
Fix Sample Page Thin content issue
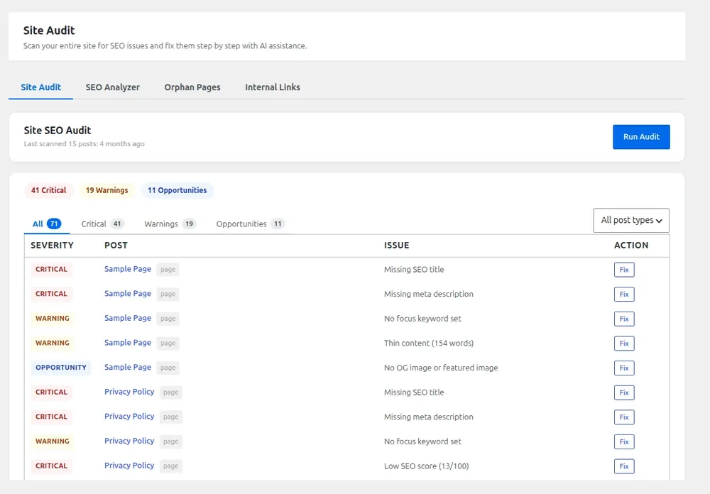pos(624,344)
